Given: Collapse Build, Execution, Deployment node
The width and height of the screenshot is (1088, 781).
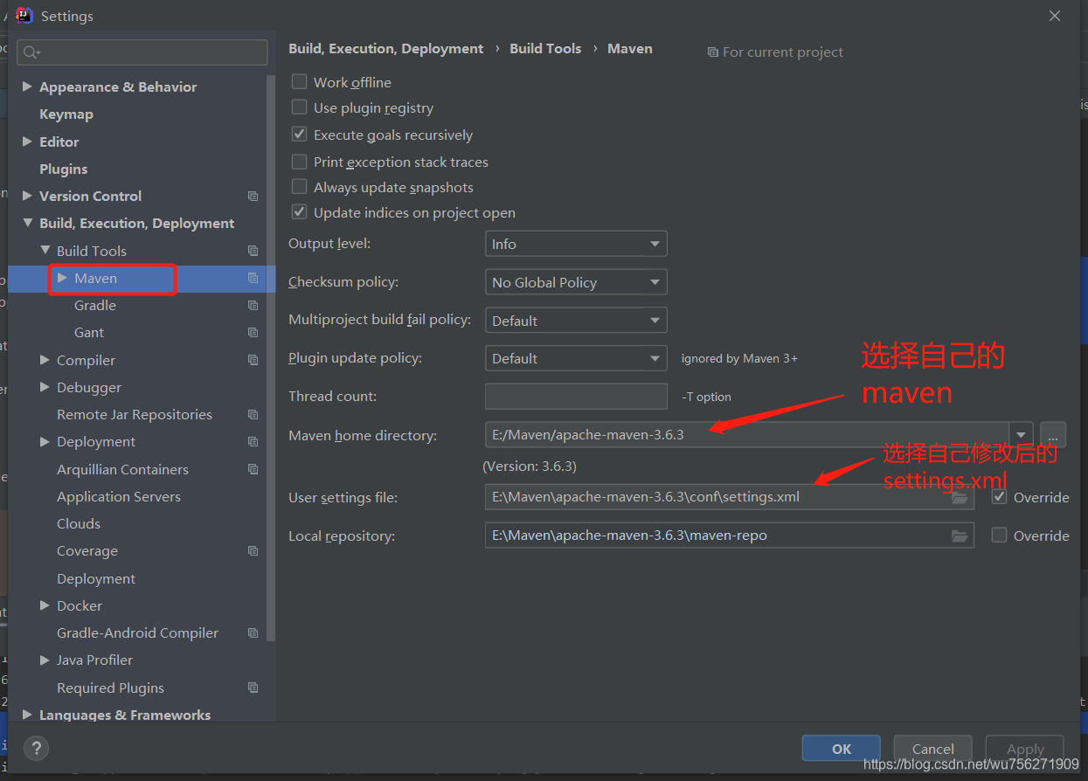Looking at the screenshot, I should [x=27, y=223].
